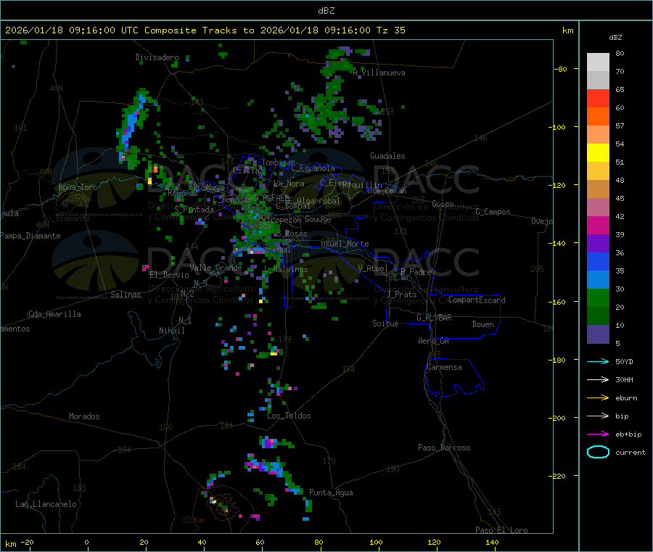
Task: Click the 'Paso_Barroso' location label
Action: point(444,448)
